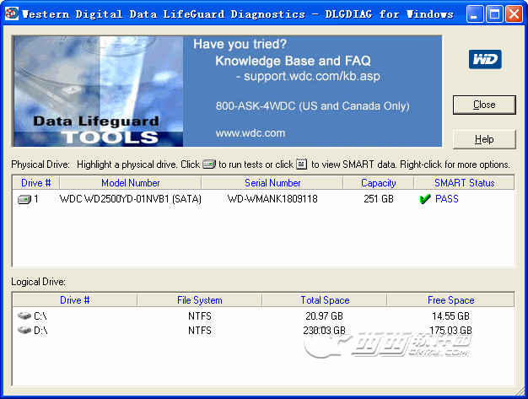Click the physical drive 1 icon
This screenshot has height=399, width=528.
point(24,199)
